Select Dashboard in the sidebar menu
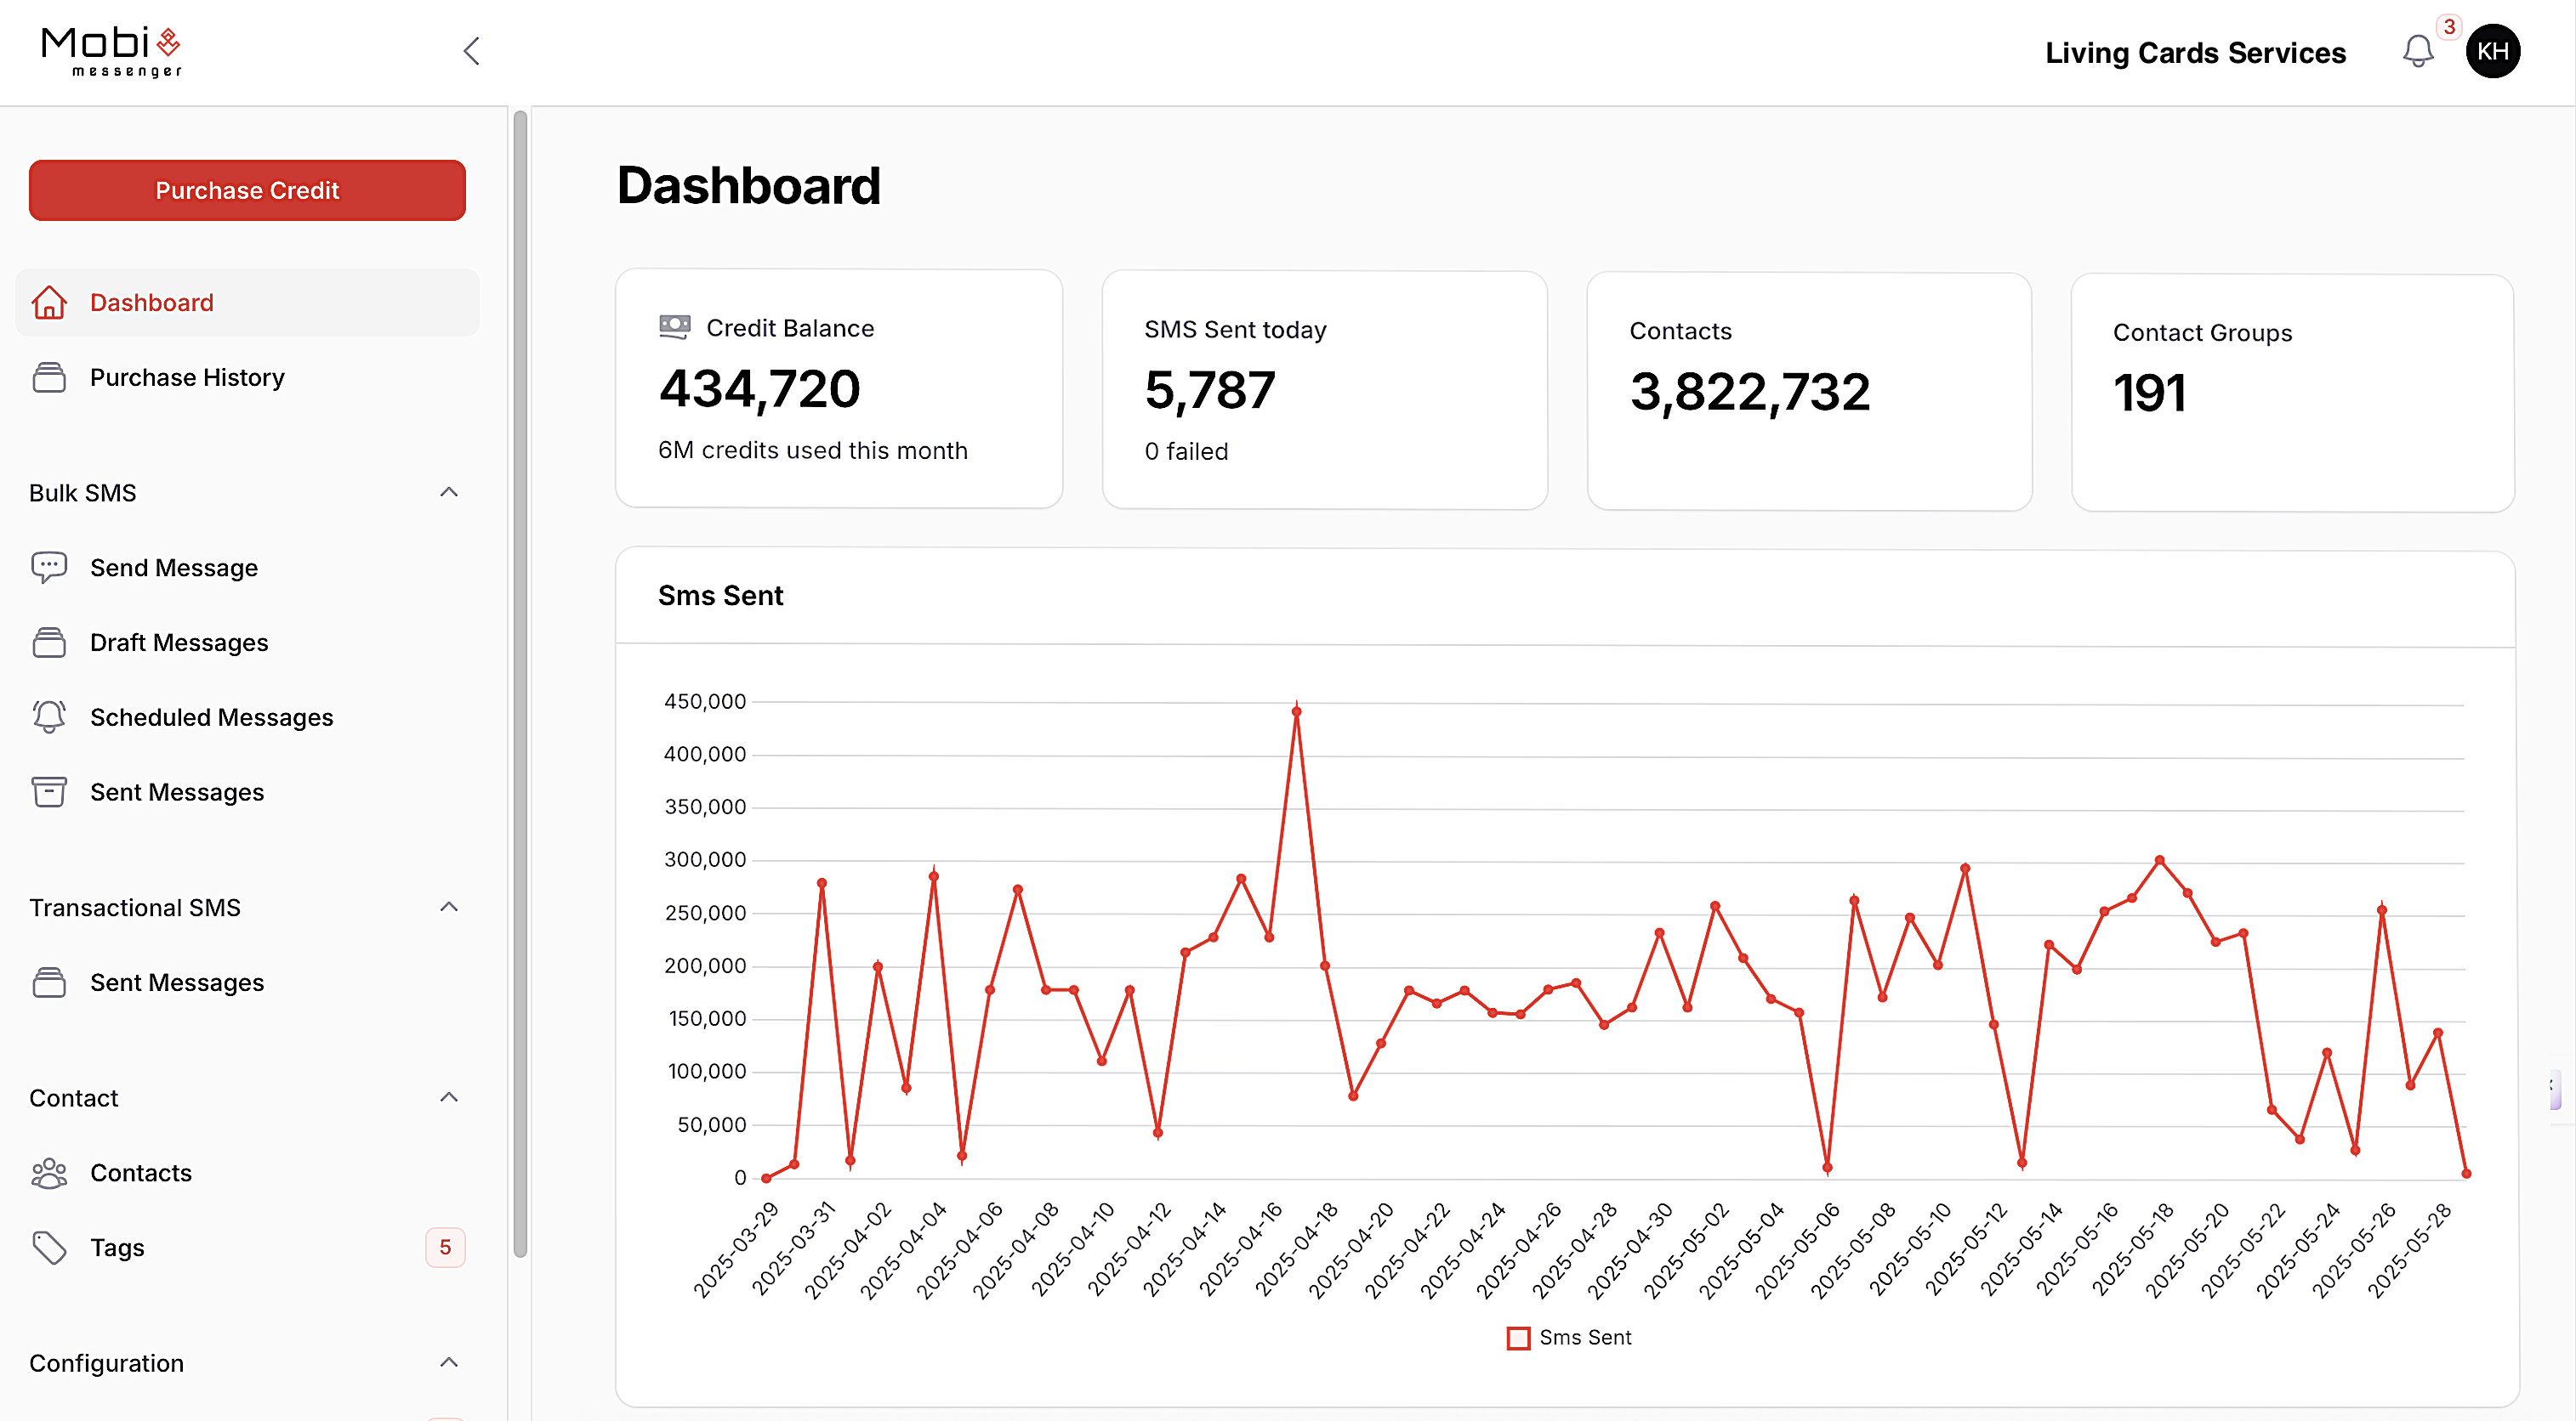The height and width of the screenshot is (1421, 2576). pos(152,302)
